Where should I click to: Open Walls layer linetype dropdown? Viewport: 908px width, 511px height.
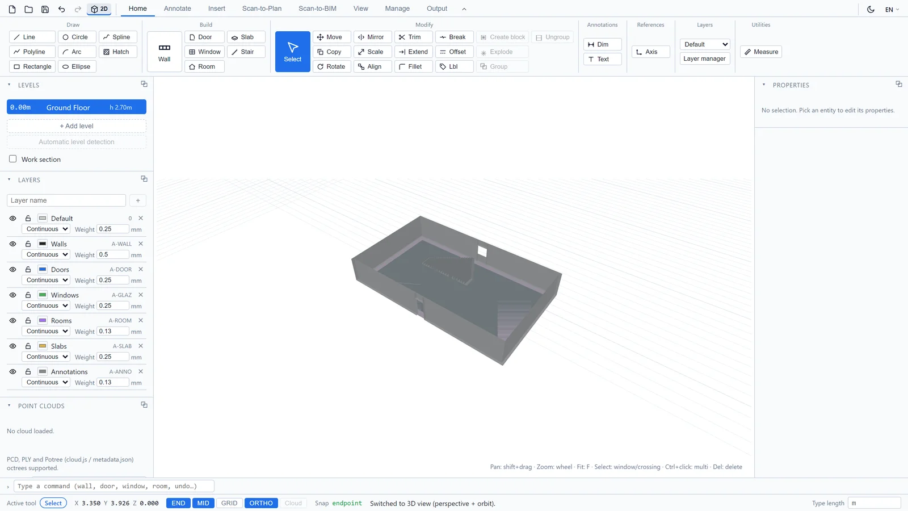pos(45,254)
